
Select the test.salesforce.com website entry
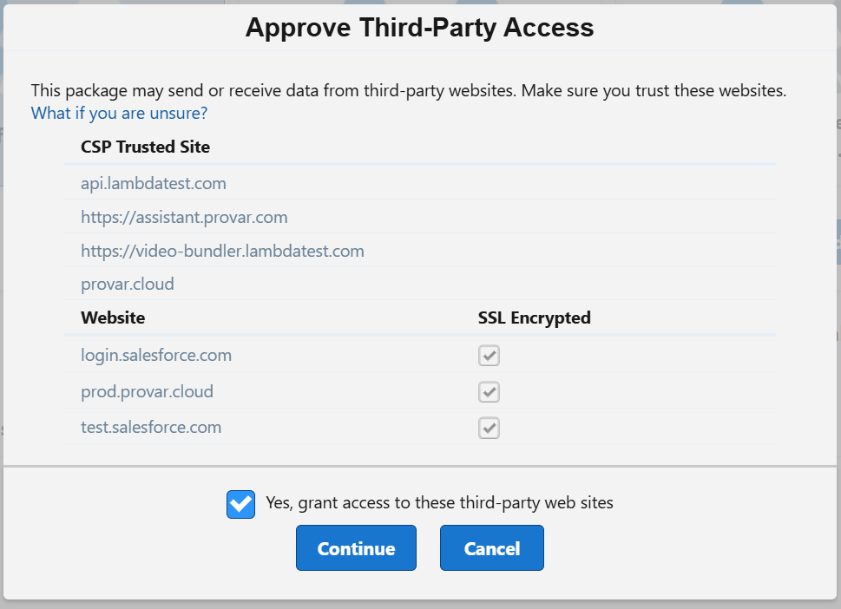[151, 428]
